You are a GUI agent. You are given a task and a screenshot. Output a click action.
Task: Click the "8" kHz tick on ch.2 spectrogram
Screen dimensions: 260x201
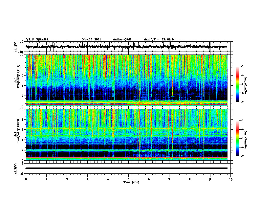point(23,120)
